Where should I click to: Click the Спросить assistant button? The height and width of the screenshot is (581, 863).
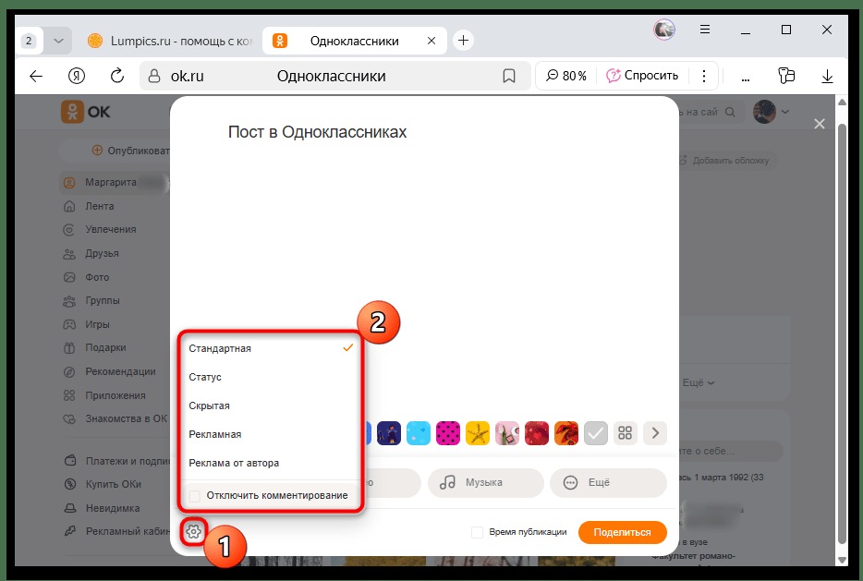coord(642,76)
